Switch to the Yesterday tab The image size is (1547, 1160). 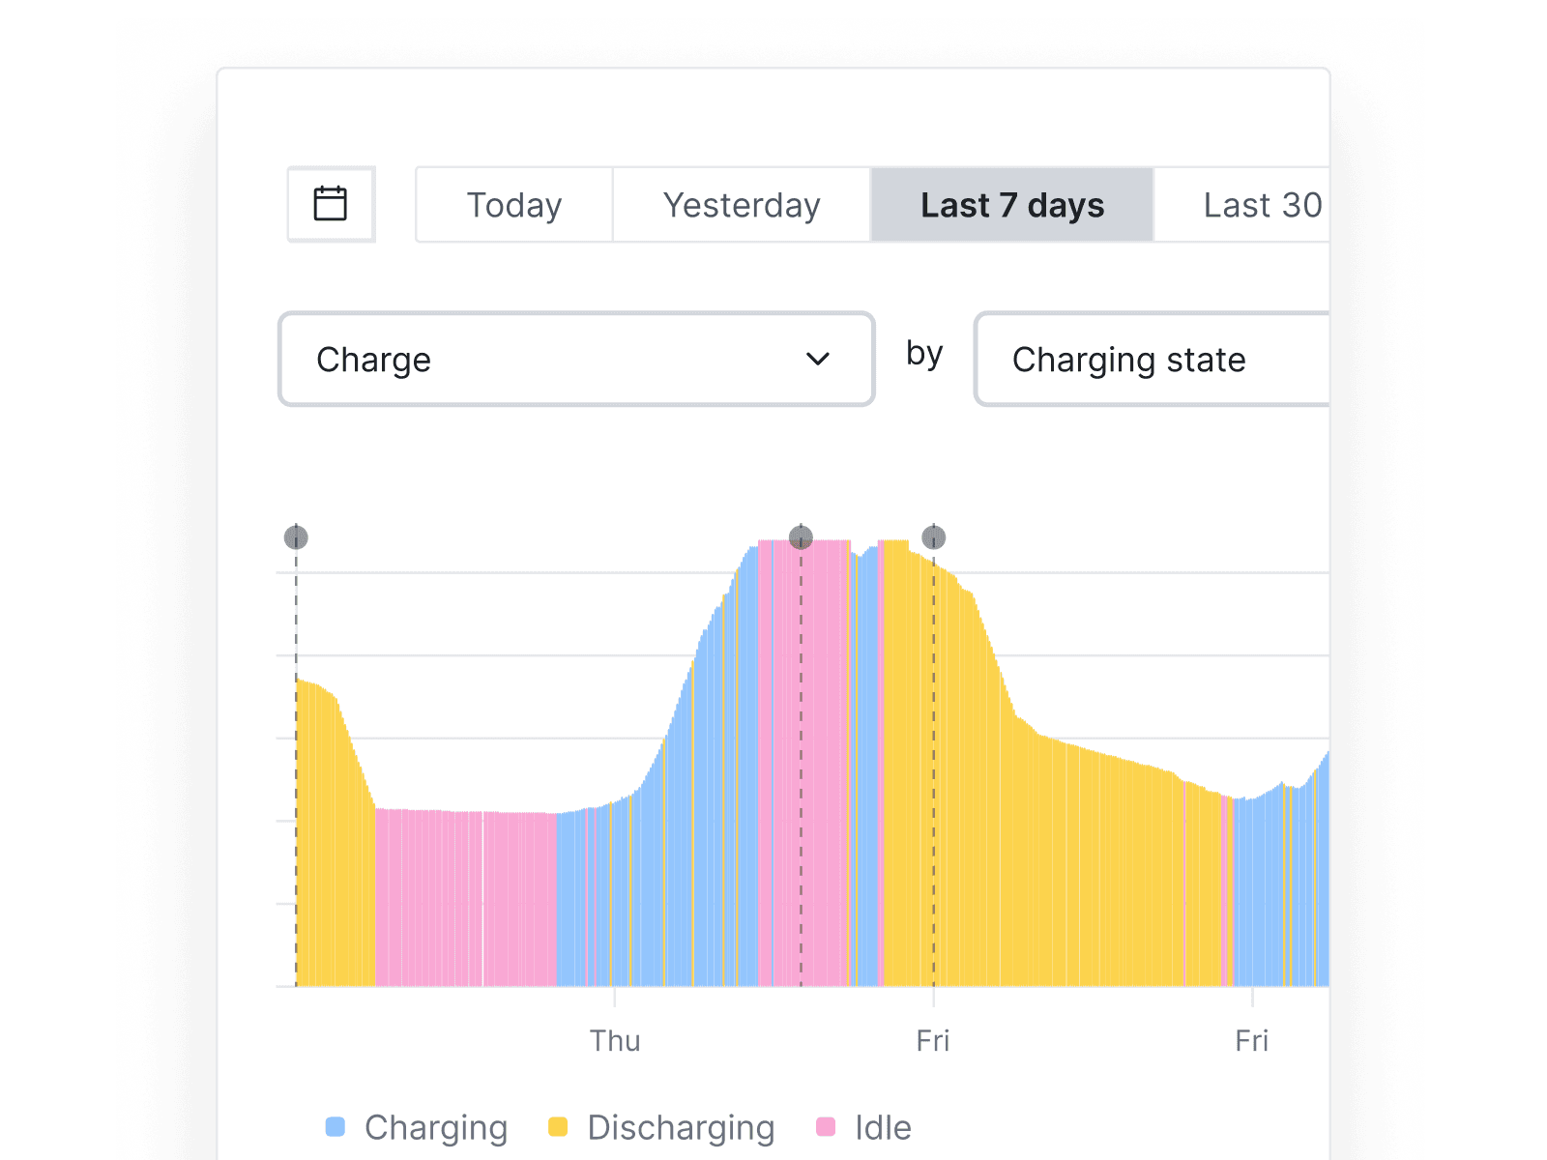coord(741,204)
